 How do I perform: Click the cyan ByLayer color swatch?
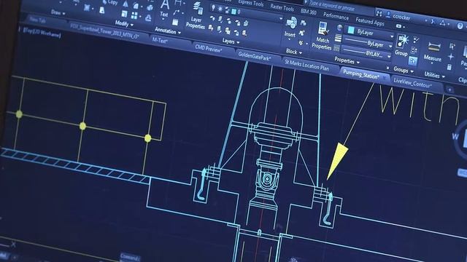[351, 30]
